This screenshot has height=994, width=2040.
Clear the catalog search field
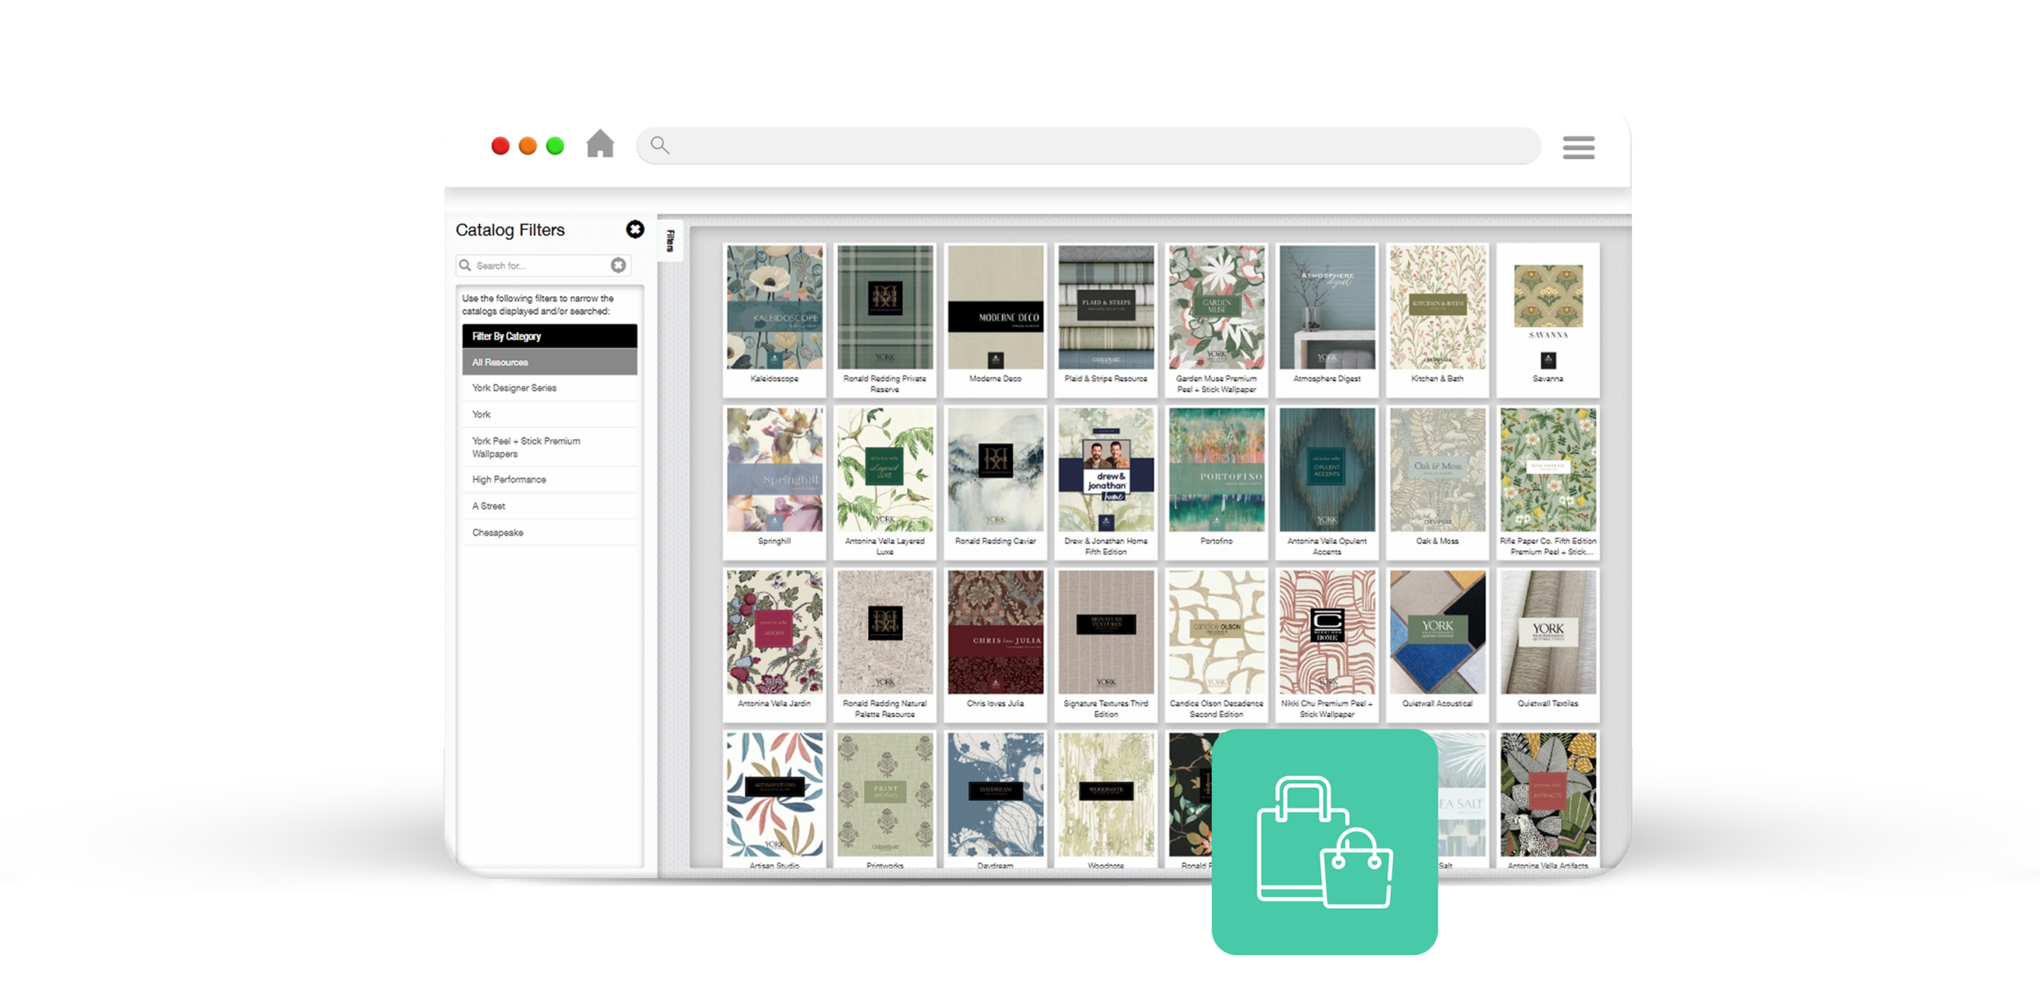pyautogui.click(x=618, y=265)
